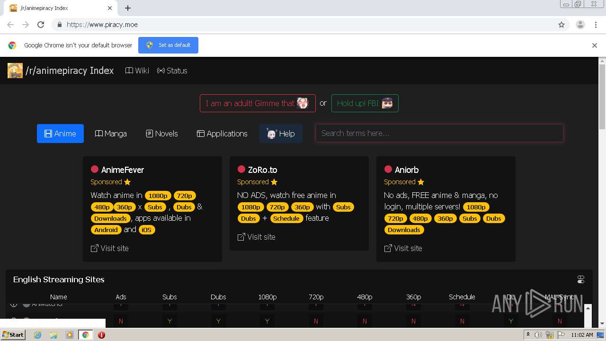606x341 pixels.
Task: Switch to the Manga tab
Action: [111, 134]
